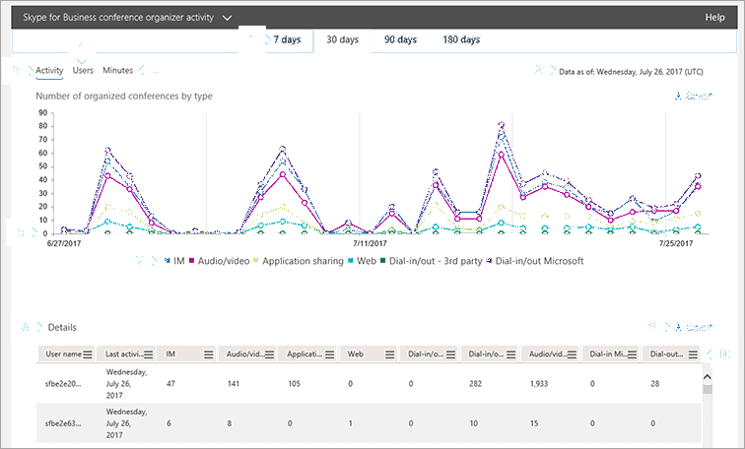Open the Dial-out... column menu icon

click(693, 354)
